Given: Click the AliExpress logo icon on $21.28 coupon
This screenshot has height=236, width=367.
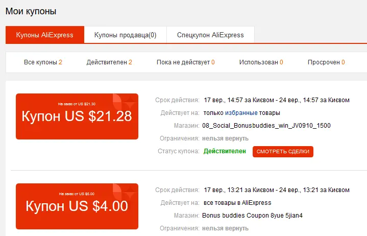Looking at the screenshot, I should coord(124,102).
